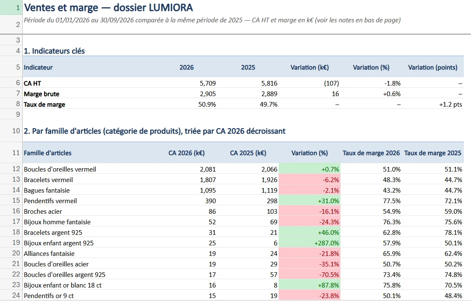Click the CA HT 2026 value 5,709
The height and width of the screenshot is (301, 471).
point(186,83)
